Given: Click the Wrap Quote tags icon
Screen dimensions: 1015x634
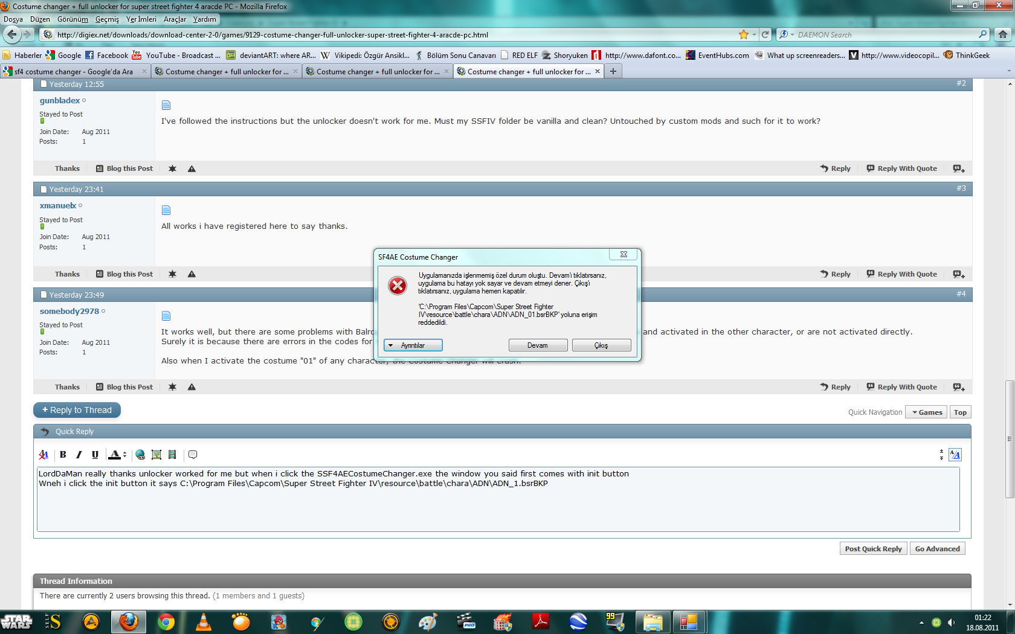Looking at the screenshot, I should coord(193,455).
